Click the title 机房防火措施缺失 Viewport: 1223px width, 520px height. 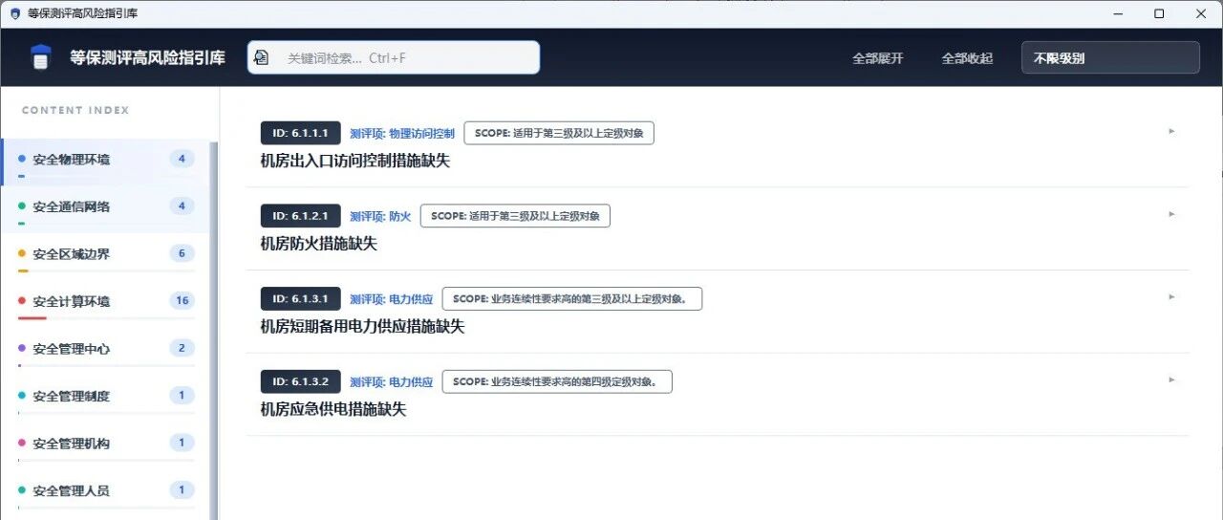tap(319, 244)
